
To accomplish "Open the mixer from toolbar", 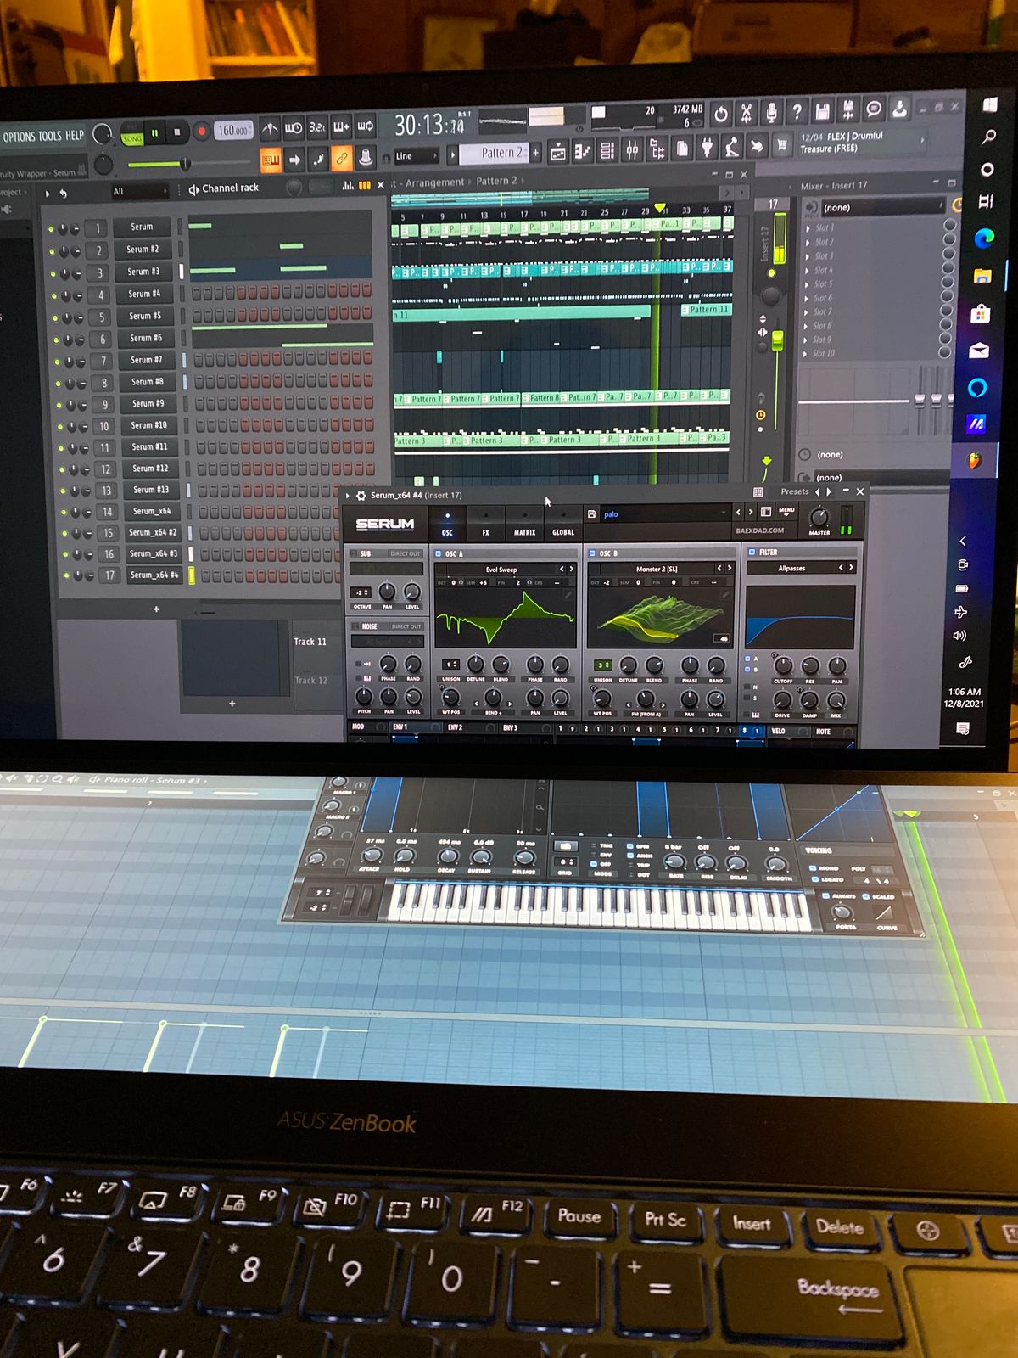I will coord(632,152).
